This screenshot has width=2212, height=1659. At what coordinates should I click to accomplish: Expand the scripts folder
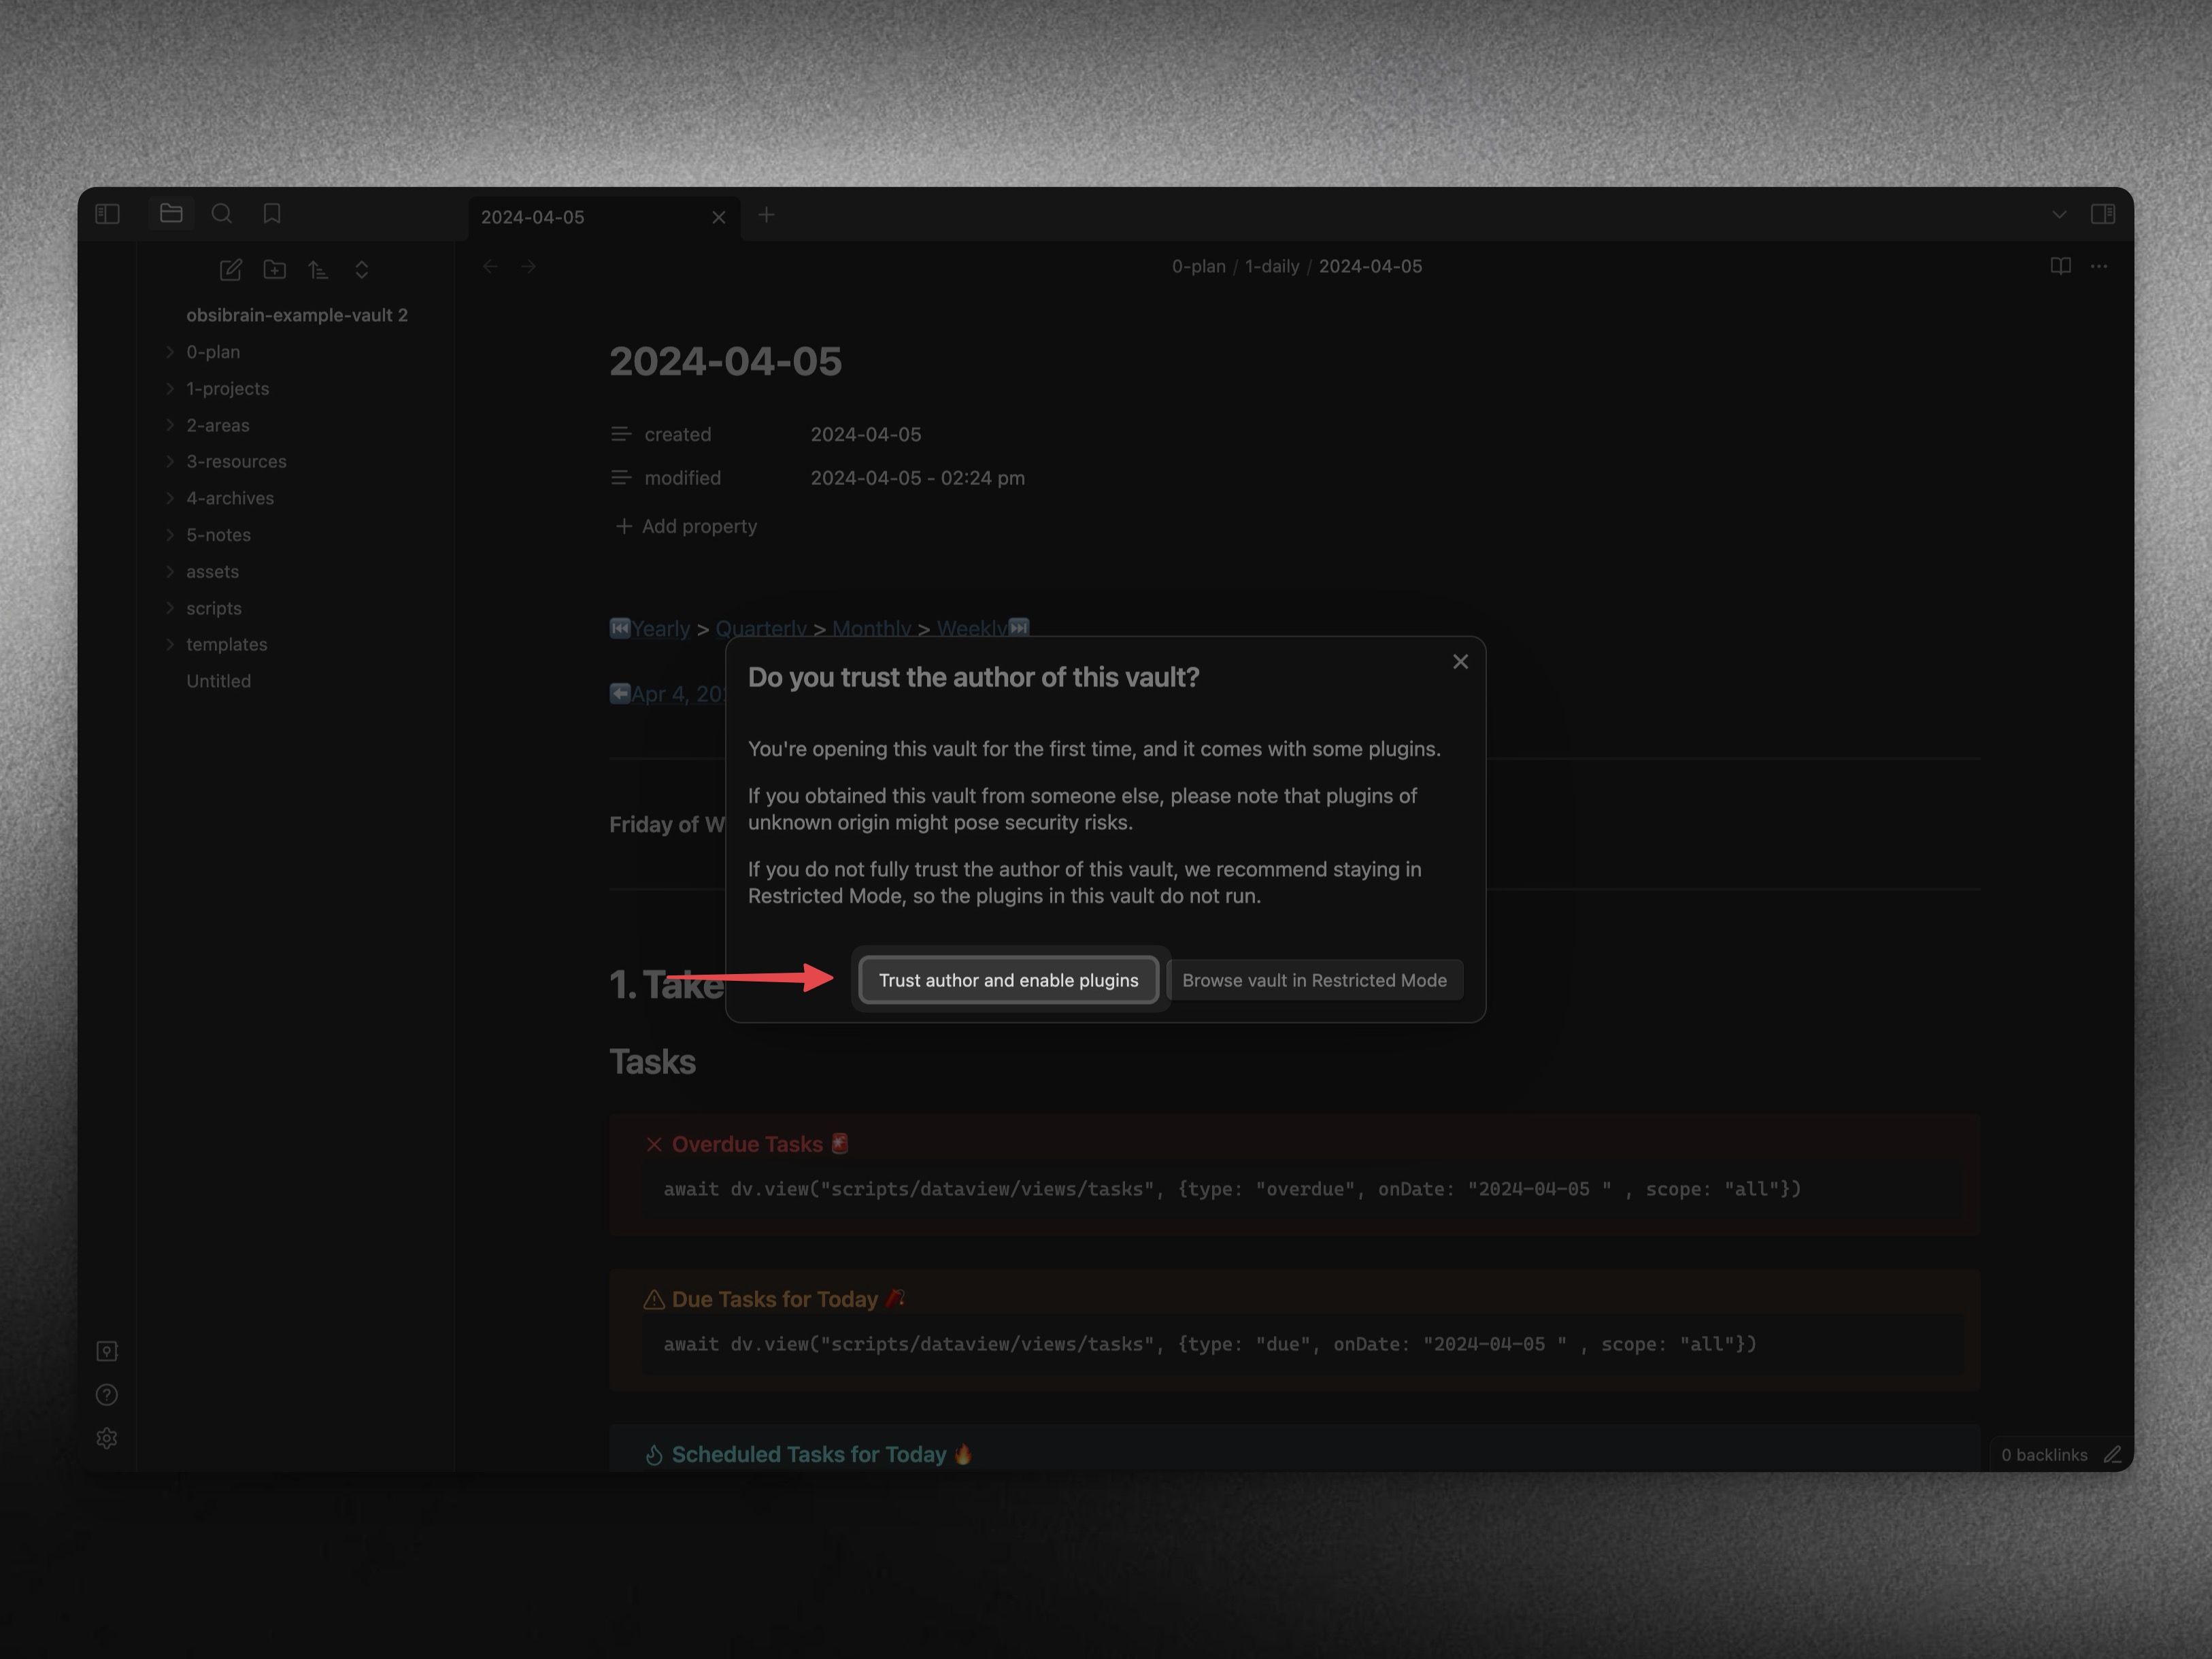[x=213, y=608]
